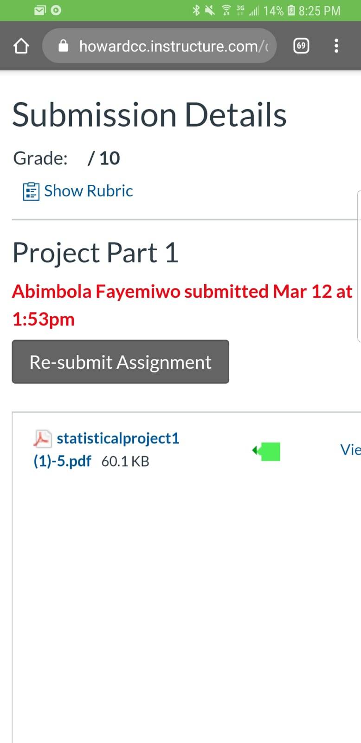Viewport: 361px width, 743px height.
Task: Click the View link beside the file
Action: click(x=350, y=450)
